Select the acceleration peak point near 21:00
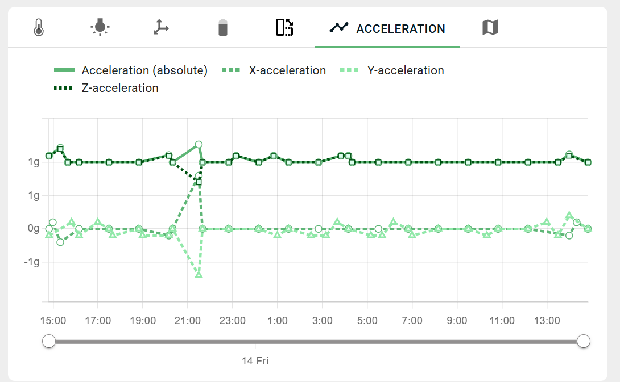Image resolution: width=620 pixels, height=382 pixels. [x=199, y=145]
